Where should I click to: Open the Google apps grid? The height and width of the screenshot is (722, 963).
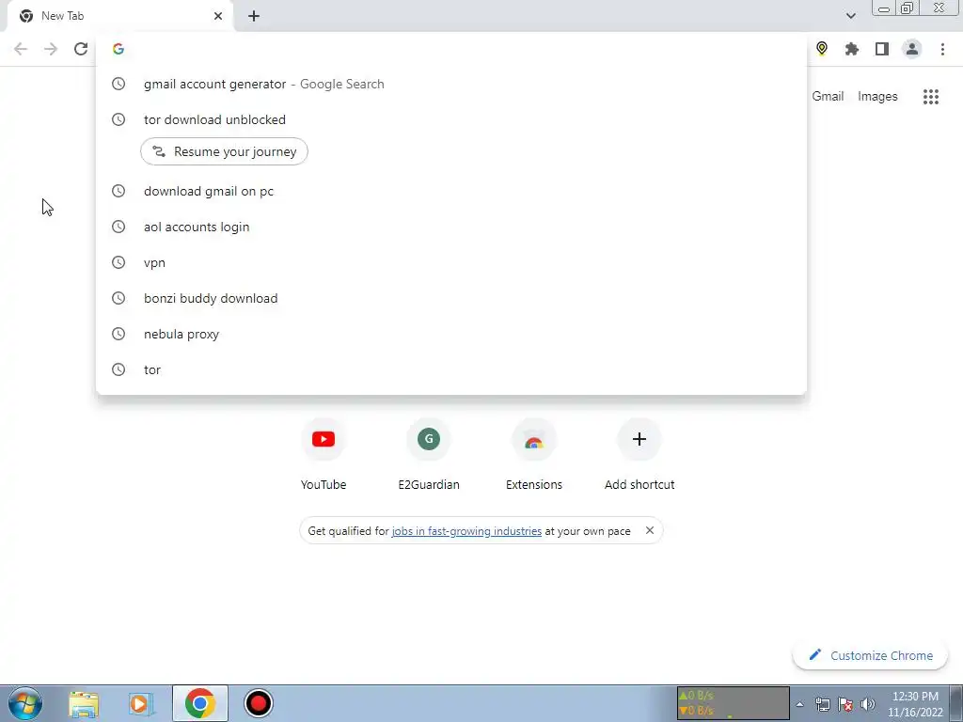930,97
